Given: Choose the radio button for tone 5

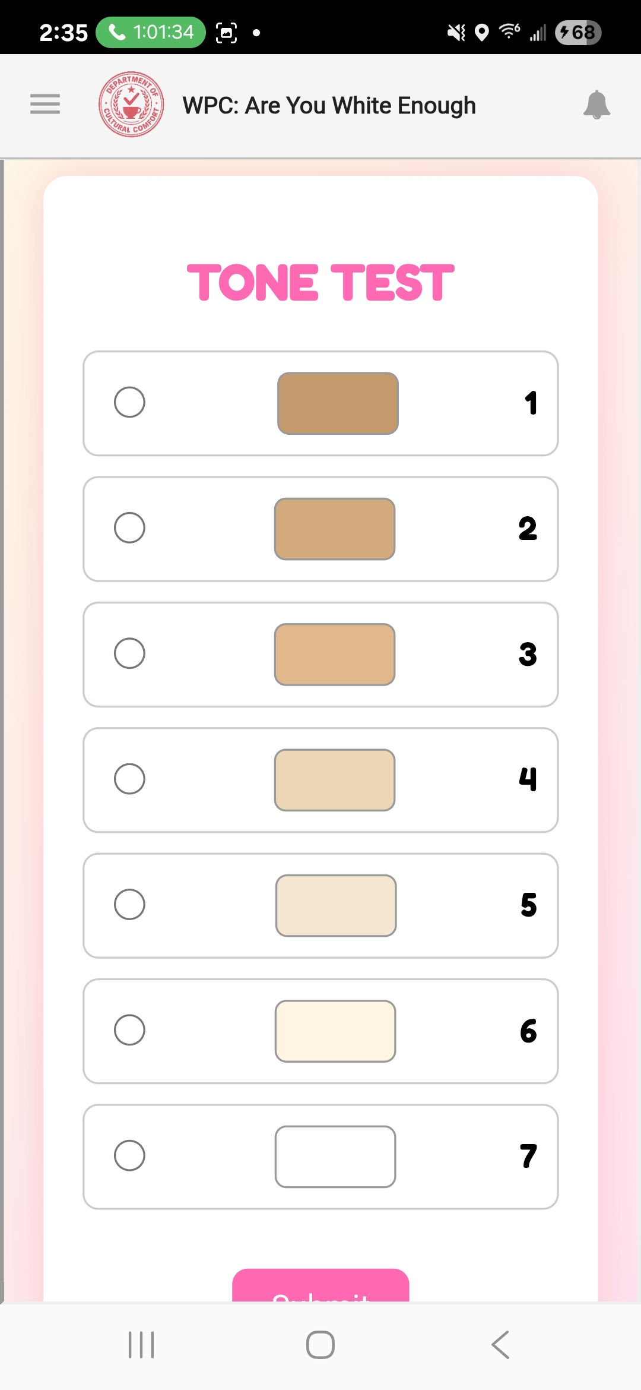Looking at the screenshot, I should [x=129, y=905].
